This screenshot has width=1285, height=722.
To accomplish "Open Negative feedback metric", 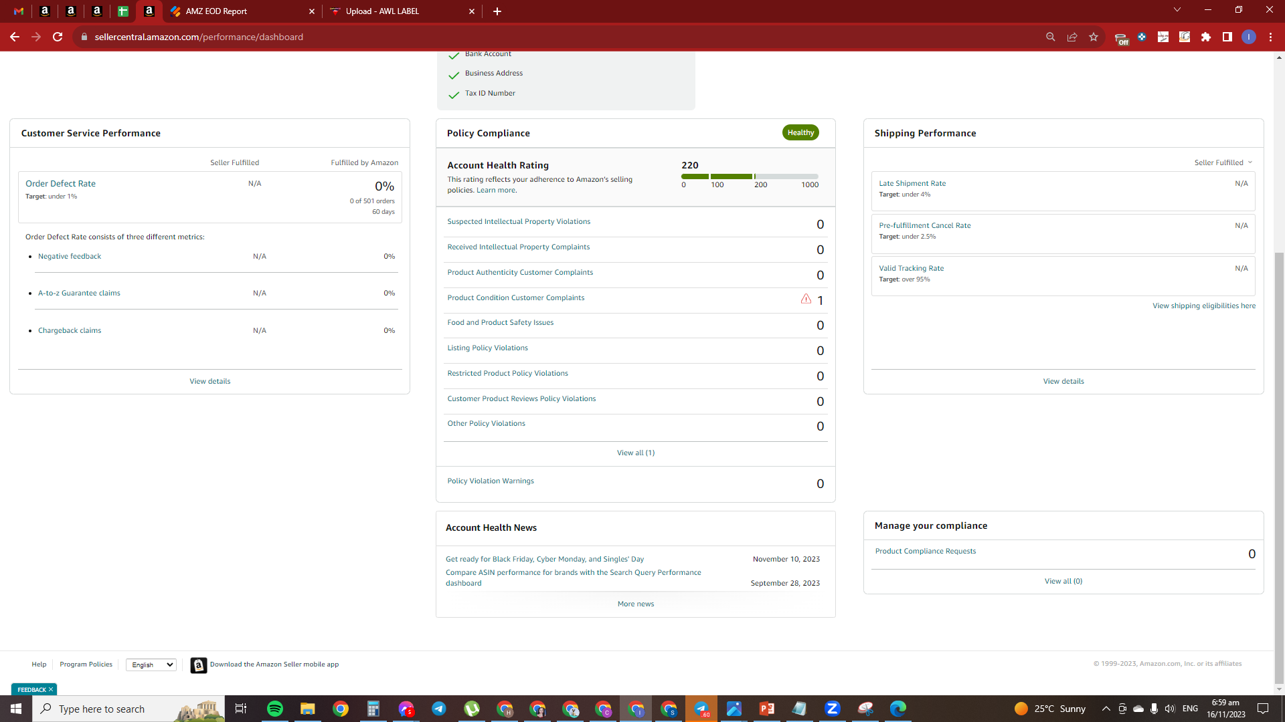I will 70,256.
